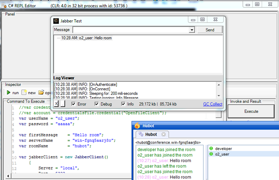Click the green run arrow icon
Viewport: 279px width, 180px height.
[x=8, y=93]
